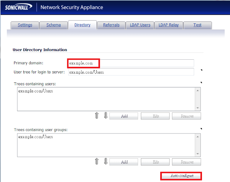Show help tip for Trees containing users
The width and height of the screenshot is (230, 182).
(201, 83)
